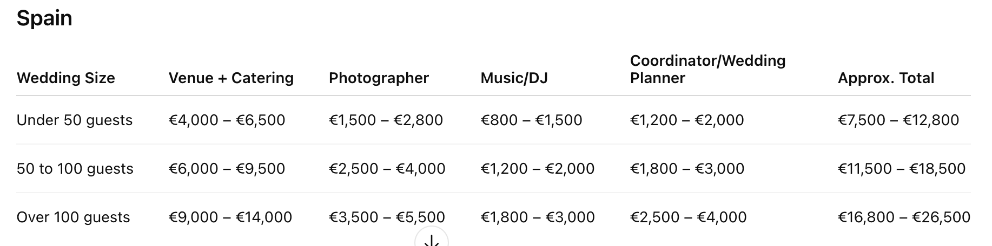This screenshot has height=246, width=992.
Task: Click the Approx. Total column header
Action: [886, 78]
